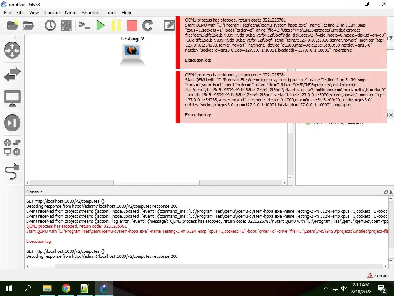Show hidden system tray icons
The image size is (394, 296).
pos(326,288)
